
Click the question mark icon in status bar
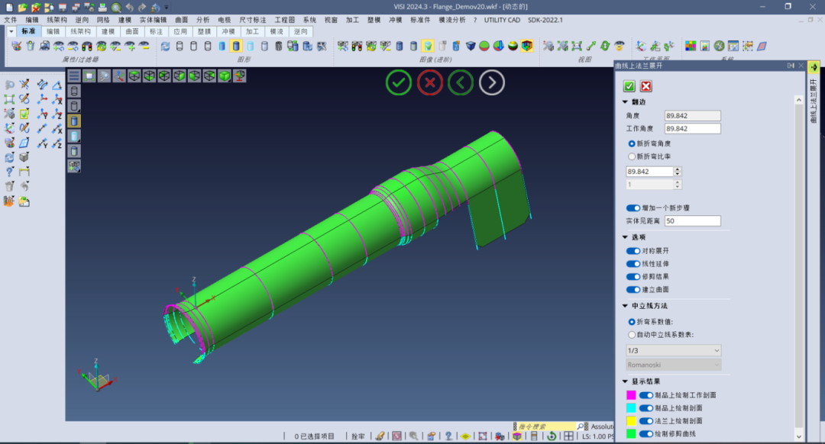click(x=448, y=436)
